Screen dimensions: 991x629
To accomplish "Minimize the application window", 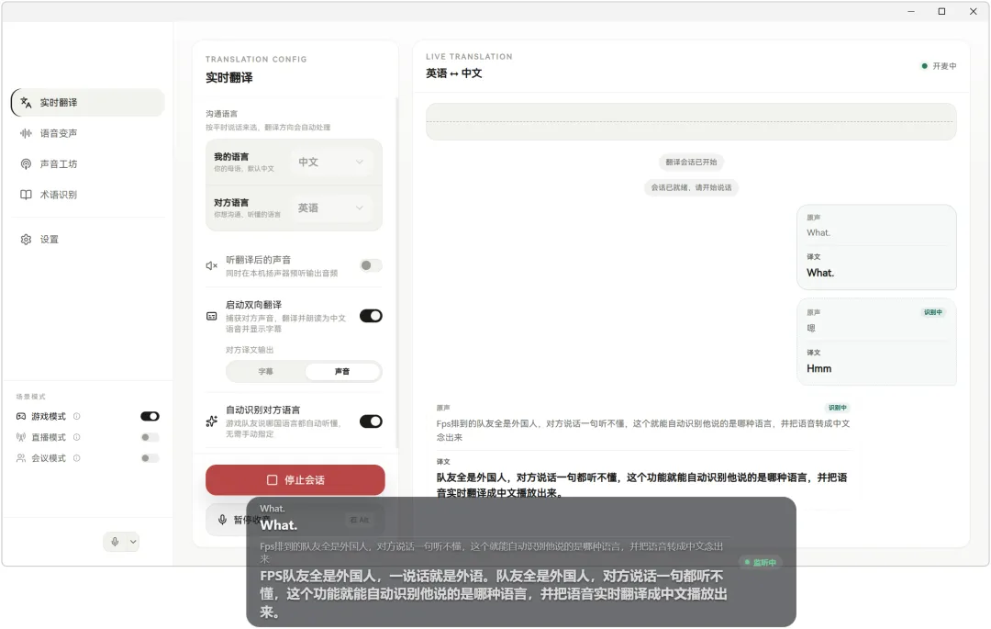I will [911, 11].
